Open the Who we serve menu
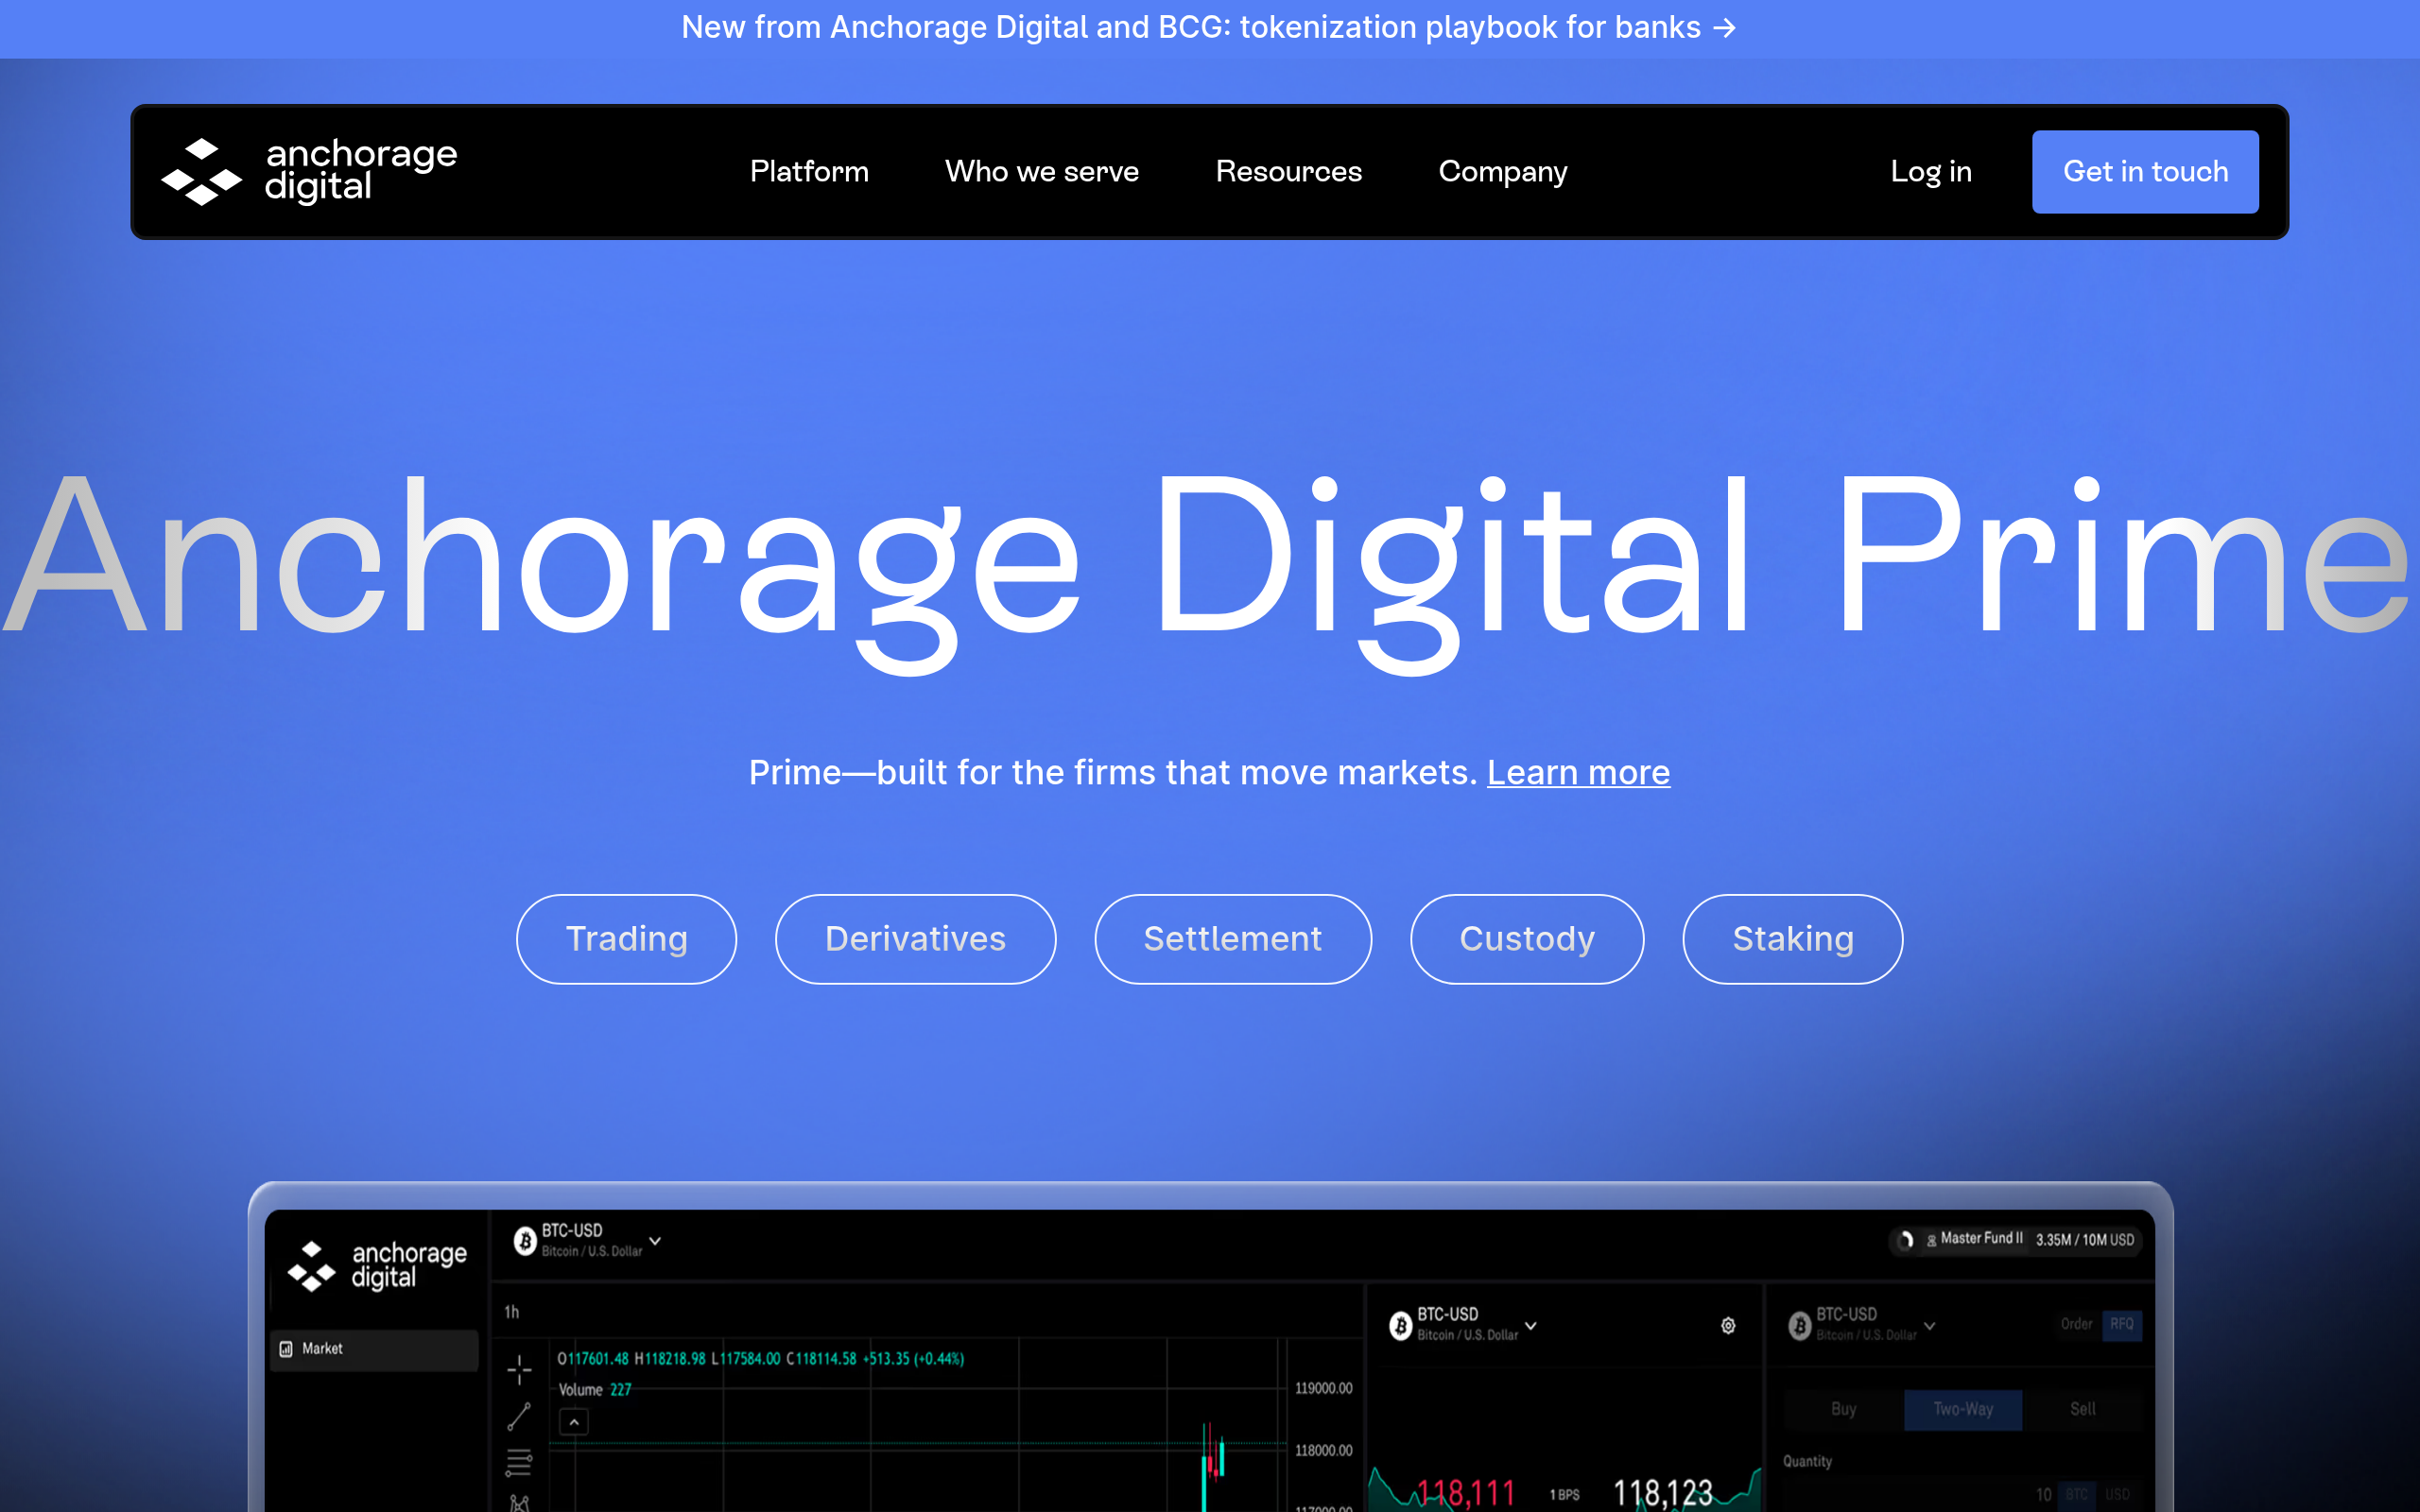The image size is (2420, 1512). click(1042, 172)
